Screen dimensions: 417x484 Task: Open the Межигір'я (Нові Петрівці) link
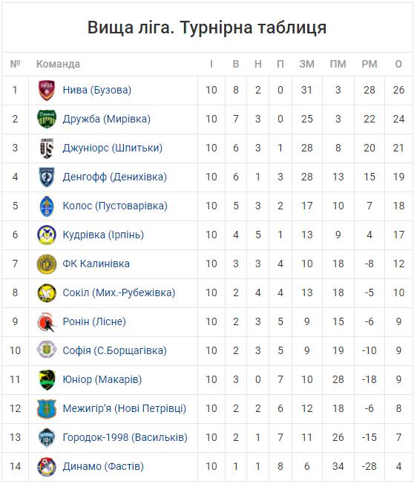click(125, 409)
